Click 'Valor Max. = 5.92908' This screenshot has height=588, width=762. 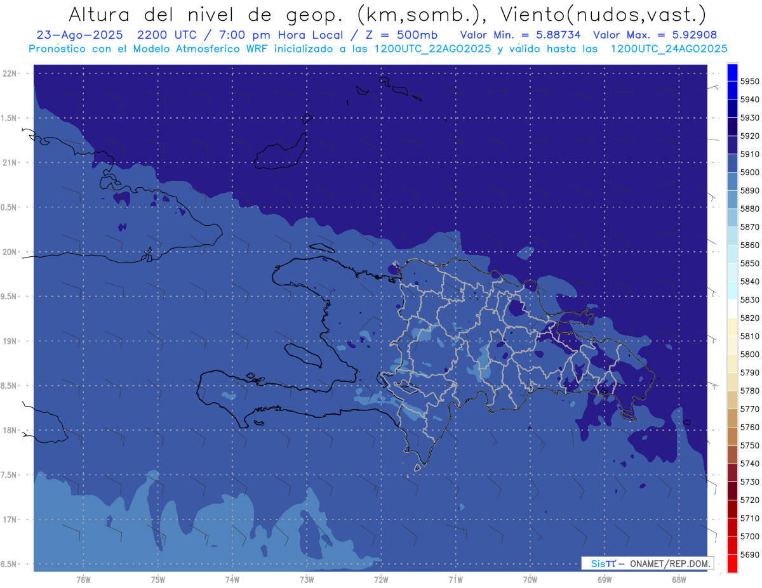coord(655,35)
